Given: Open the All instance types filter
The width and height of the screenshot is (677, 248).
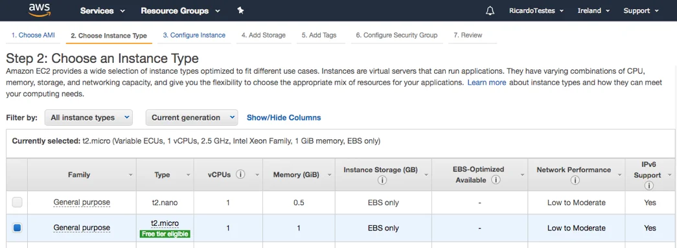Looking at the screenshot, I should 89,117.
